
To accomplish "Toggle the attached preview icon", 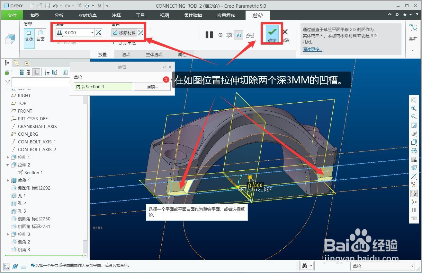I will coord(238,35).
